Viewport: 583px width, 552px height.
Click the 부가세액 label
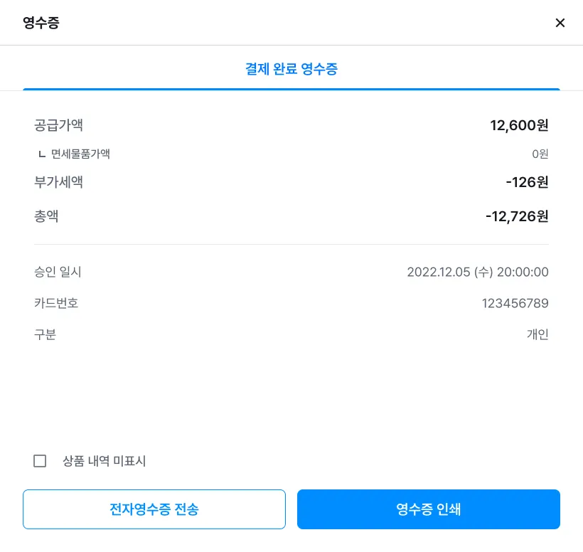tap(58, 182)
